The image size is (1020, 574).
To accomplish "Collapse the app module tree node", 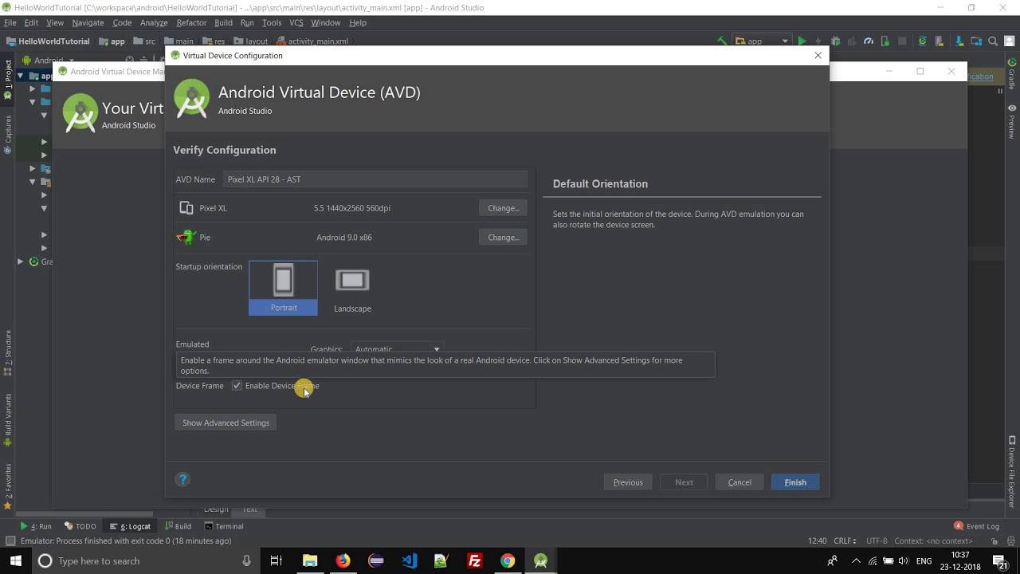I will (x=22, y=76).
